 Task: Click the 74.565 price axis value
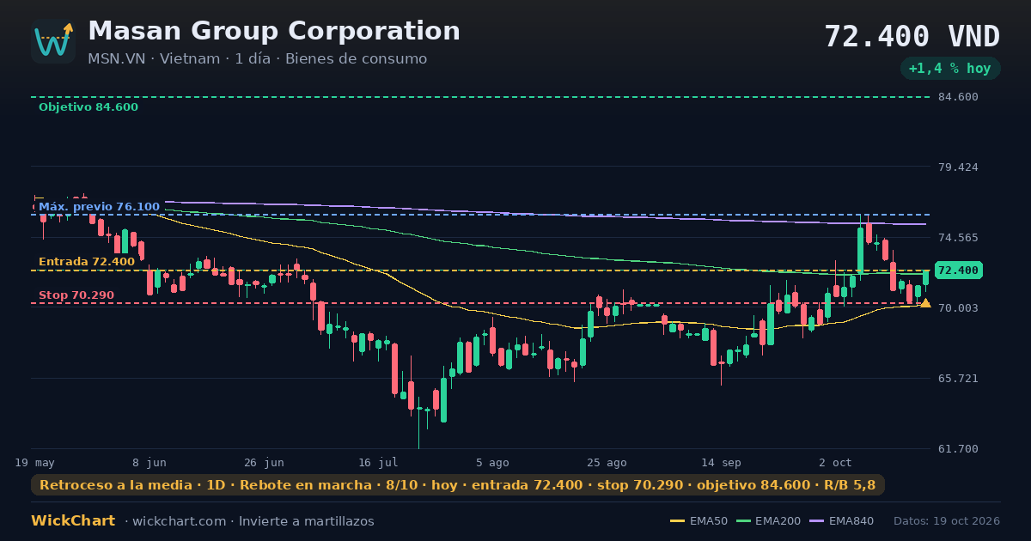click(x=958, y=237)
